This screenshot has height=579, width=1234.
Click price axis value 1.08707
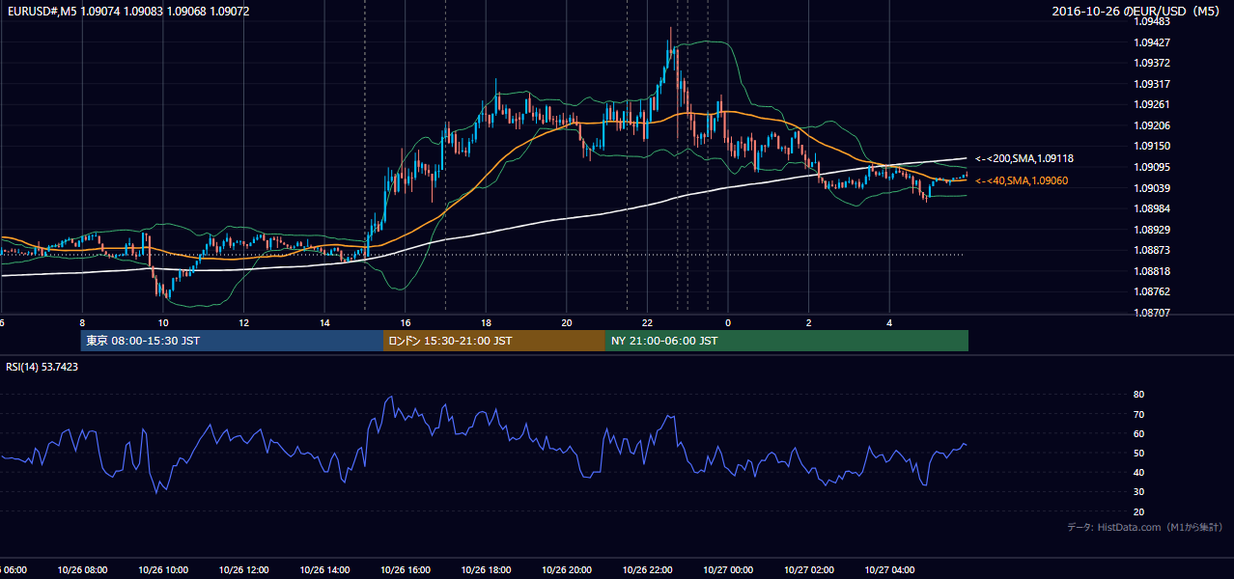(1152, 313)
